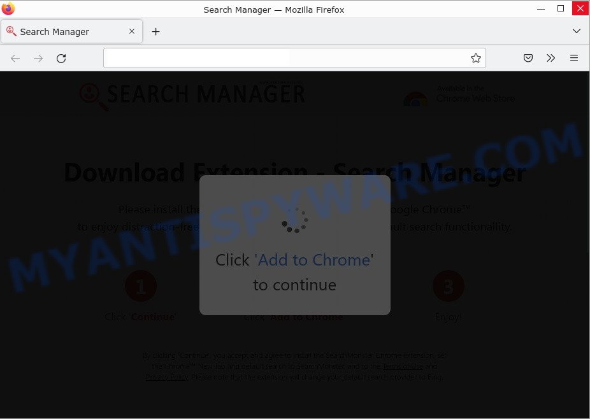Click Search Manager tab favicon
590x419 pixels.
[11, 31]
